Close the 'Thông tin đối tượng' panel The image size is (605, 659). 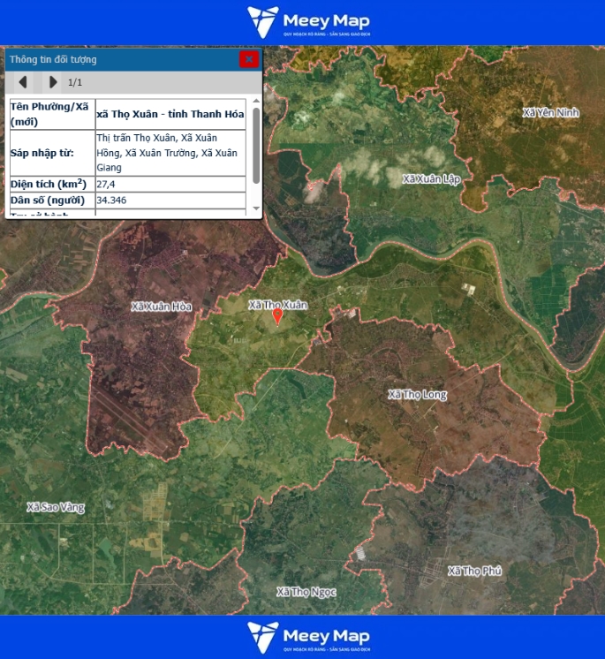(x=249, y=59)
